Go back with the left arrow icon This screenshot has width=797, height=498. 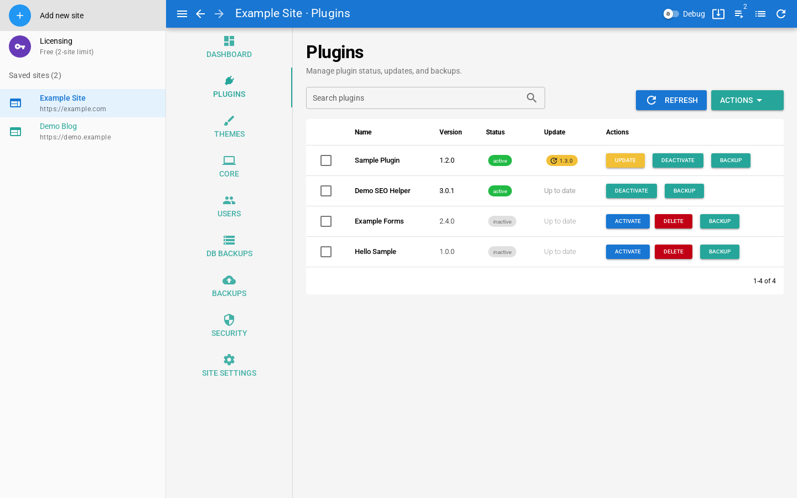click(x=200, y=14)
